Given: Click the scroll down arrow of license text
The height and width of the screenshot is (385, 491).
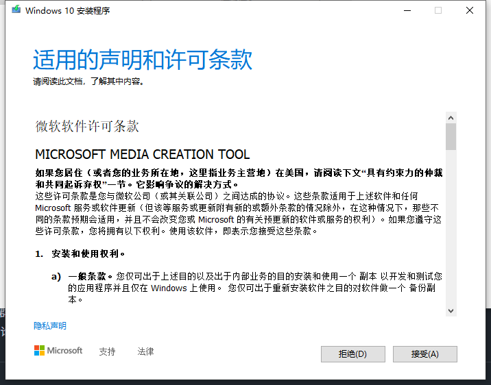Looking at the screenshot, I should tap(451, 310).
